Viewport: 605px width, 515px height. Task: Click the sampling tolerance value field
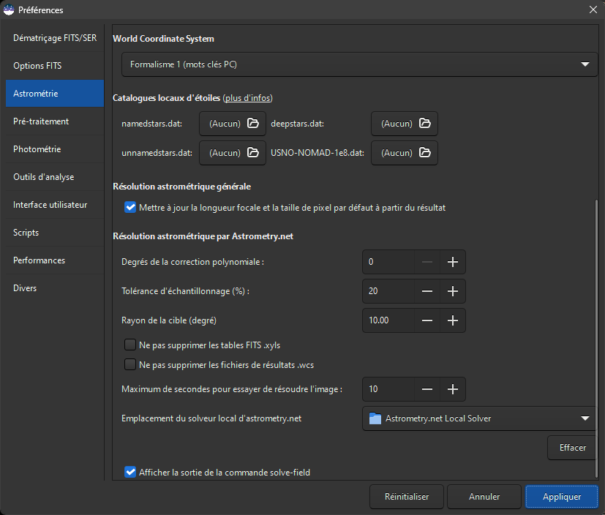pos(388,291)
